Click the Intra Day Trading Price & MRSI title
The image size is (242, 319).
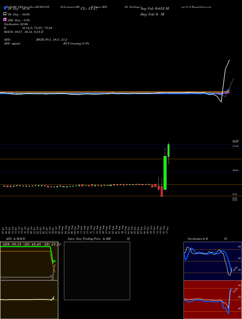[x=99, y=239]
